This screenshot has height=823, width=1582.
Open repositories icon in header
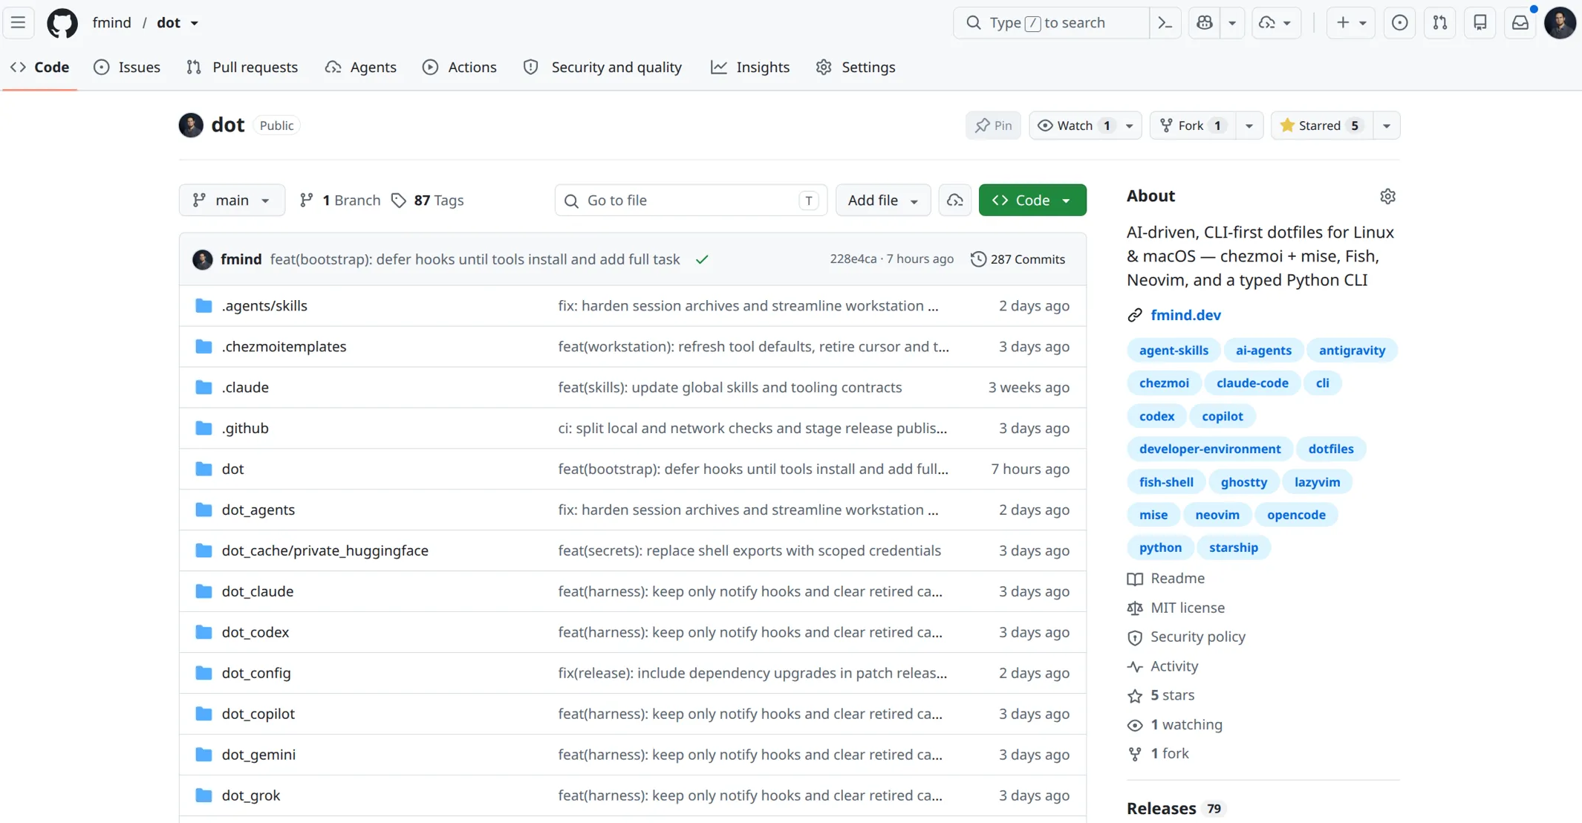coord(1480,23)
